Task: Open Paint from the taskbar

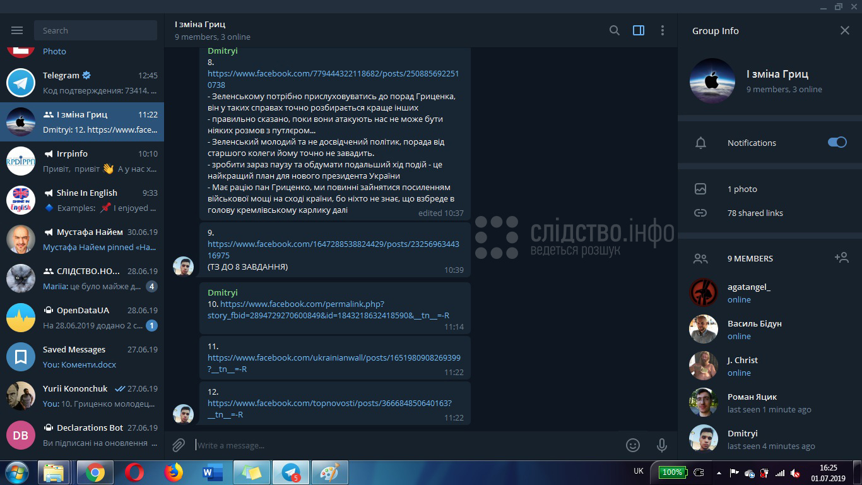Action: tap(329, 472)
